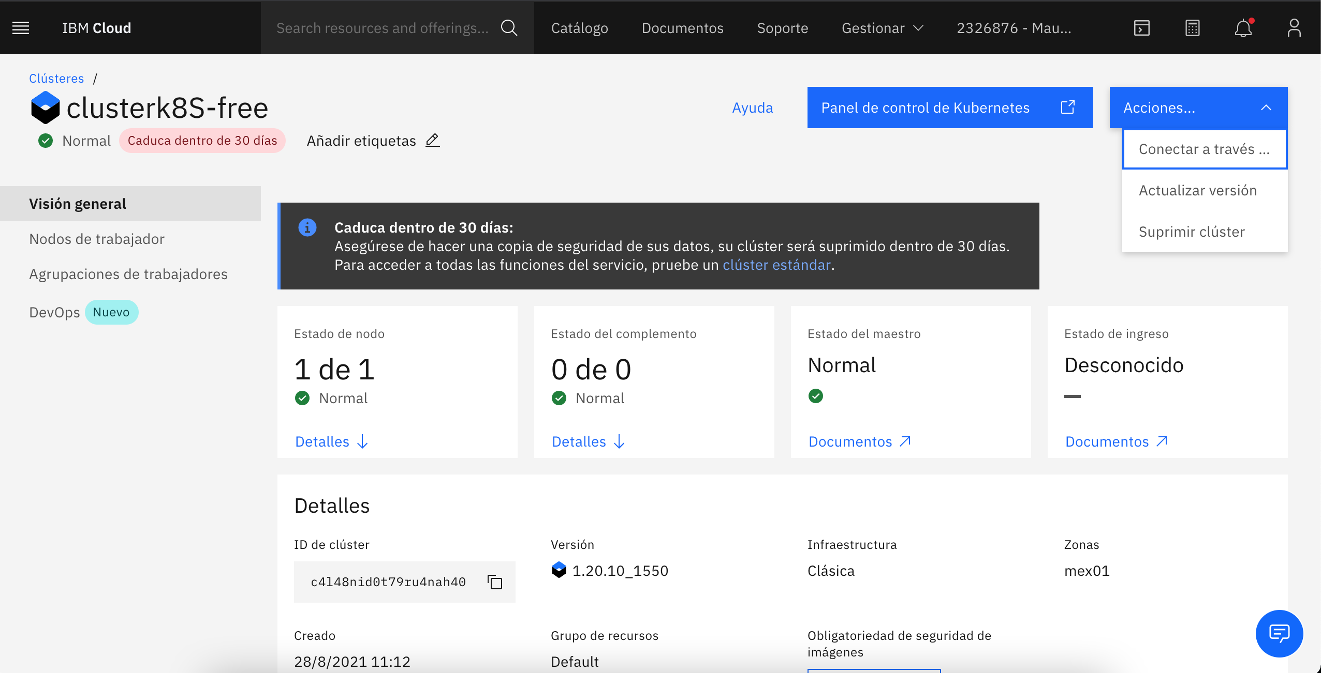This screenshot has height=673, width=1321.
Task: Focus the Search resources and offerings field
Action: pyautogui.click(x=383, y=28)
